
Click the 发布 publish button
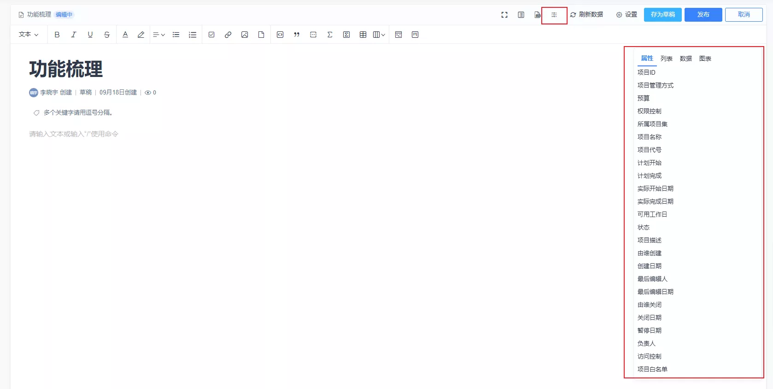tap(703, 15)
